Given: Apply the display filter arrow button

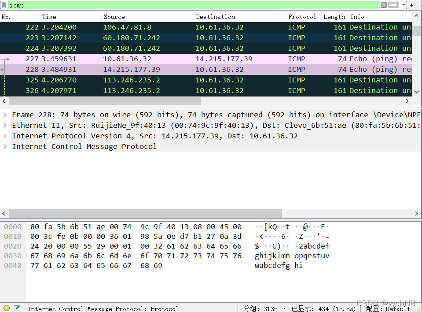Looking at the screenshot, I should pos(393,5).
